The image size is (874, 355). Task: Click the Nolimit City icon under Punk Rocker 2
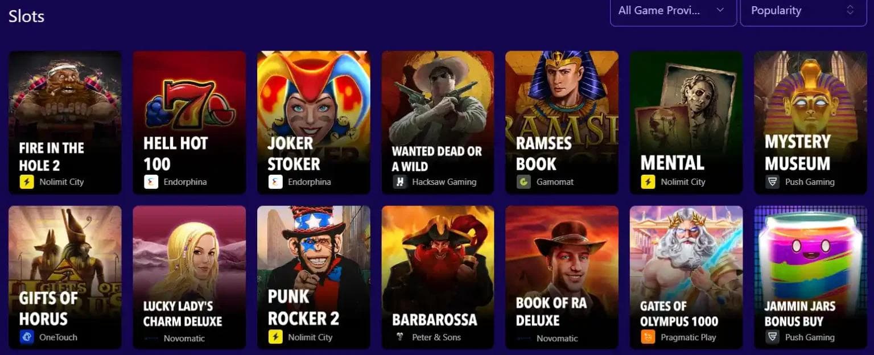point(275,337)
